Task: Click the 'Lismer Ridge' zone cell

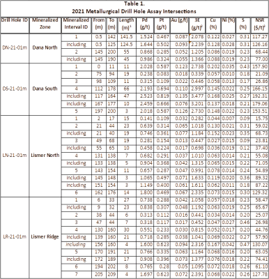Action: (45, 237)
